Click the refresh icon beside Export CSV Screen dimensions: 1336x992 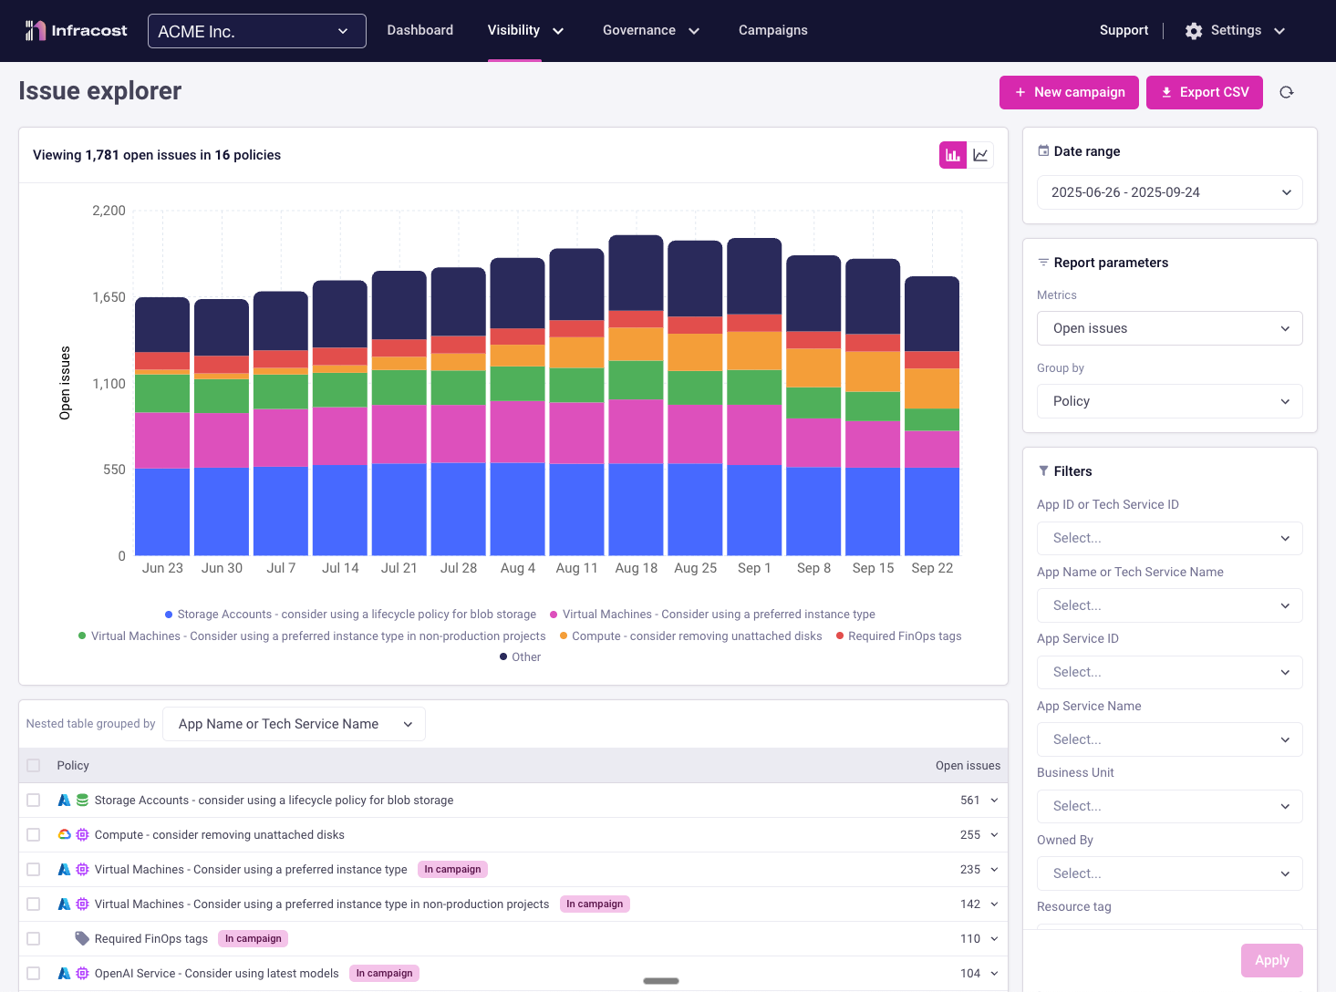pos(1286,92)
